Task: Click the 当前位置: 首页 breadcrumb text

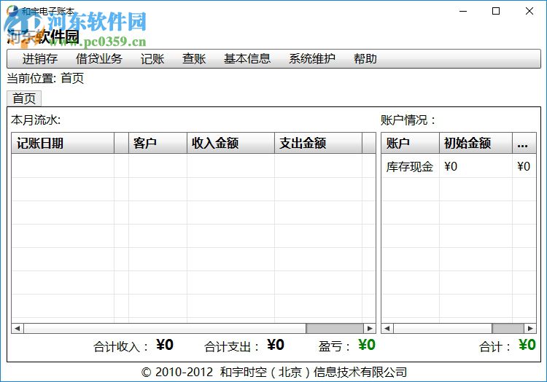Action: coord(45,78)
